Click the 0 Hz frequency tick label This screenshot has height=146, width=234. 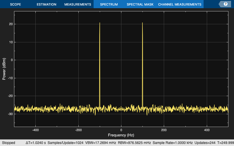click(x=121, y=130)
